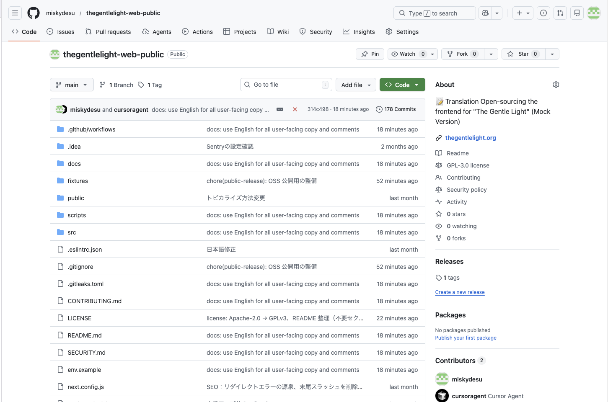Click the cursoragent contributor avatar

(x=442, y=396)
